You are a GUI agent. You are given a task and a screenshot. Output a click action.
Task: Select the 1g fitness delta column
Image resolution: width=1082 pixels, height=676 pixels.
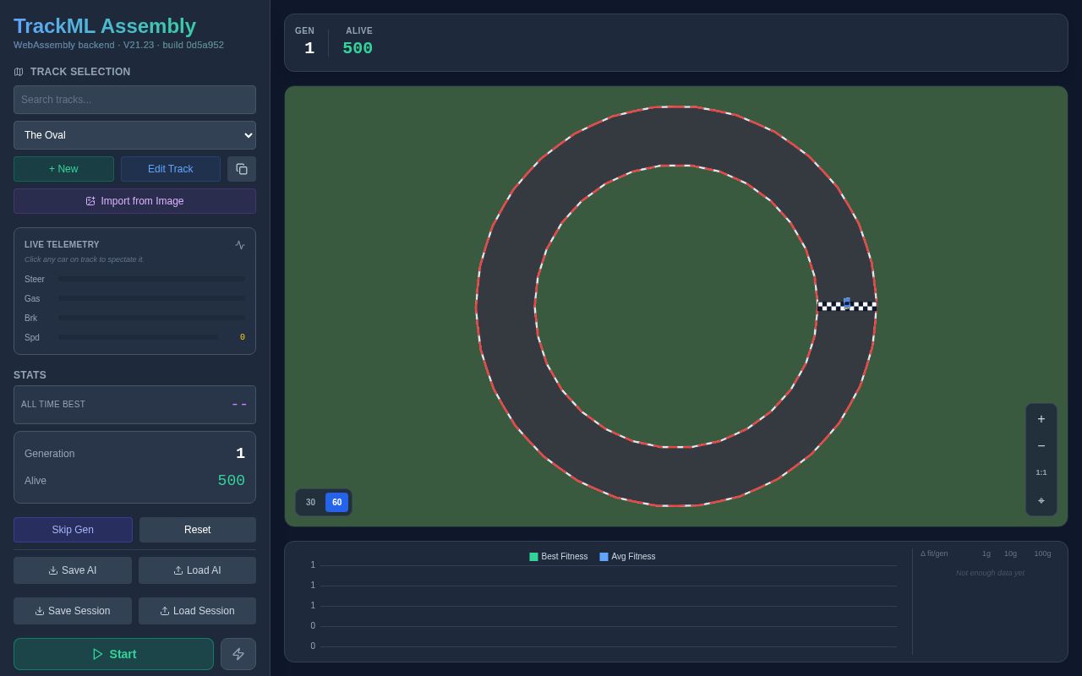click(x=986, y=553)
